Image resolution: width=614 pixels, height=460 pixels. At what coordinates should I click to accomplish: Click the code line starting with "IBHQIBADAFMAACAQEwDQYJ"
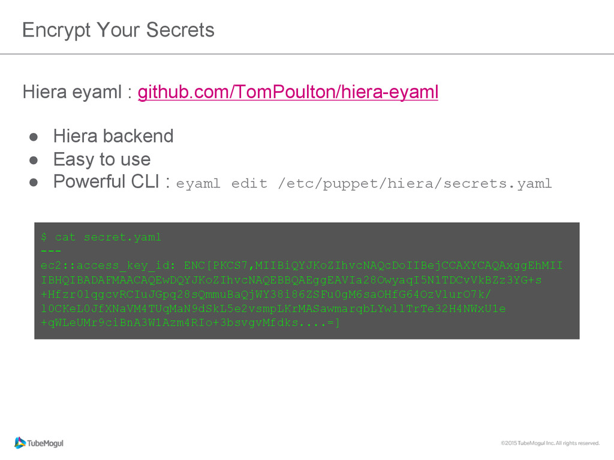coord(291,280)
